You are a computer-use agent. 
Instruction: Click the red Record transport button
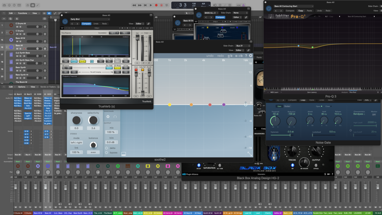point(156,5)
